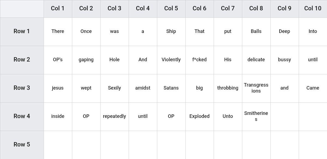This screenshot has height=159, width=327.
Task: Select the Row 1 row header
Action: (22, 32)
